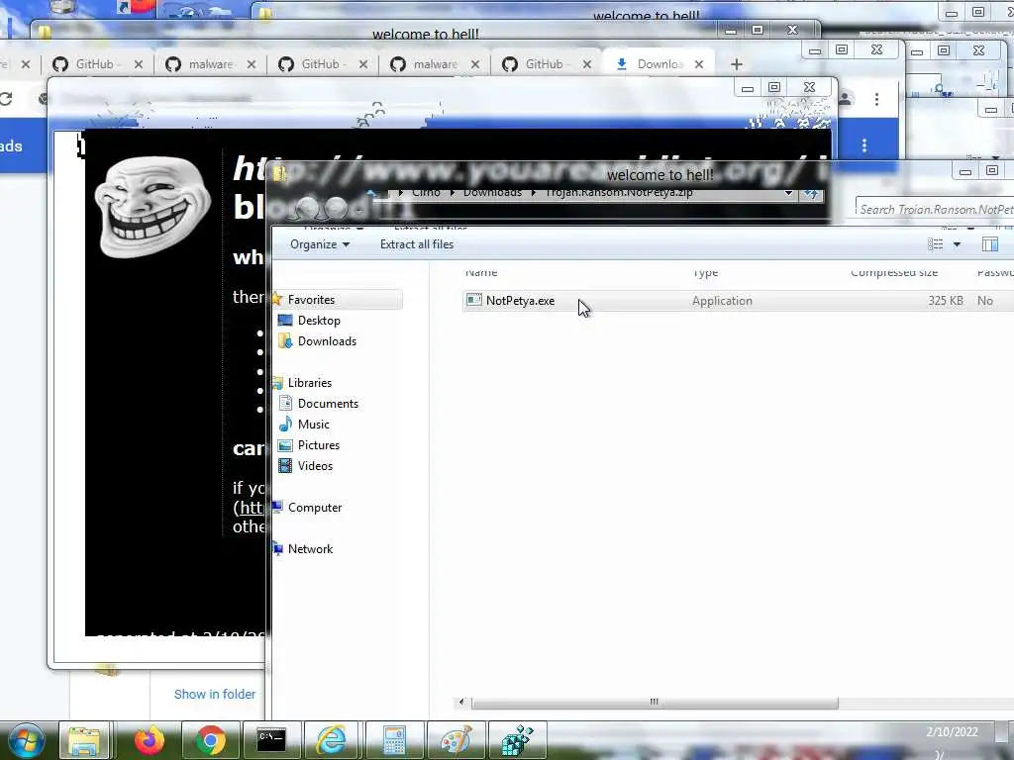This screenshot has width=1014, height=760.
Task: Click Extract all files button
Action: [x=417, y=244]
